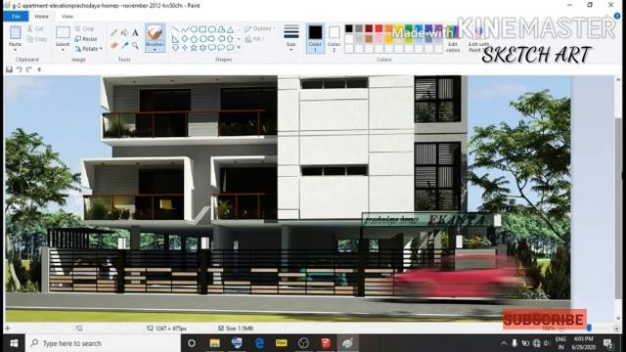Select the Eraser tool
Viewport: 626px width, 352px height.
pos(113,46)
